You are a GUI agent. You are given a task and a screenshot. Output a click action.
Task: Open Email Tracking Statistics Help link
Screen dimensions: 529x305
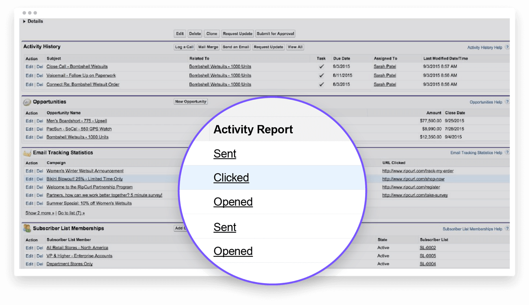(x=476, y=153)
